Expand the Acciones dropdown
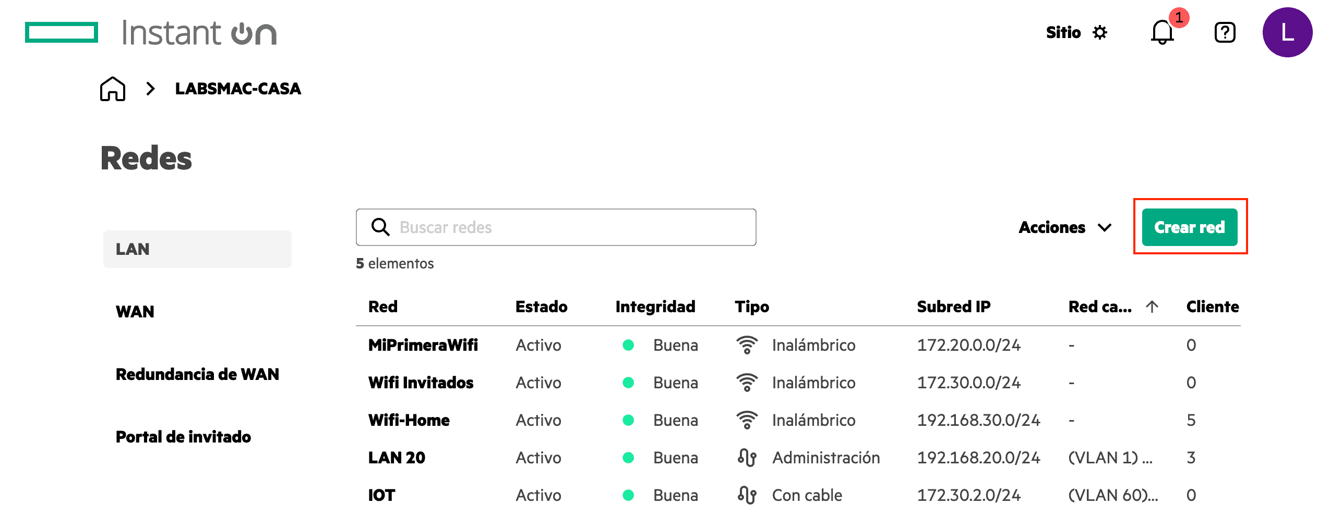The width and height of the screenshot is (1318, 516). [1064, 227]
